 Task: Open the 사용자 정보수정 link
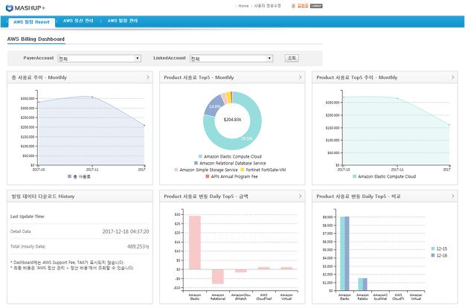click(x=267, y=6)
